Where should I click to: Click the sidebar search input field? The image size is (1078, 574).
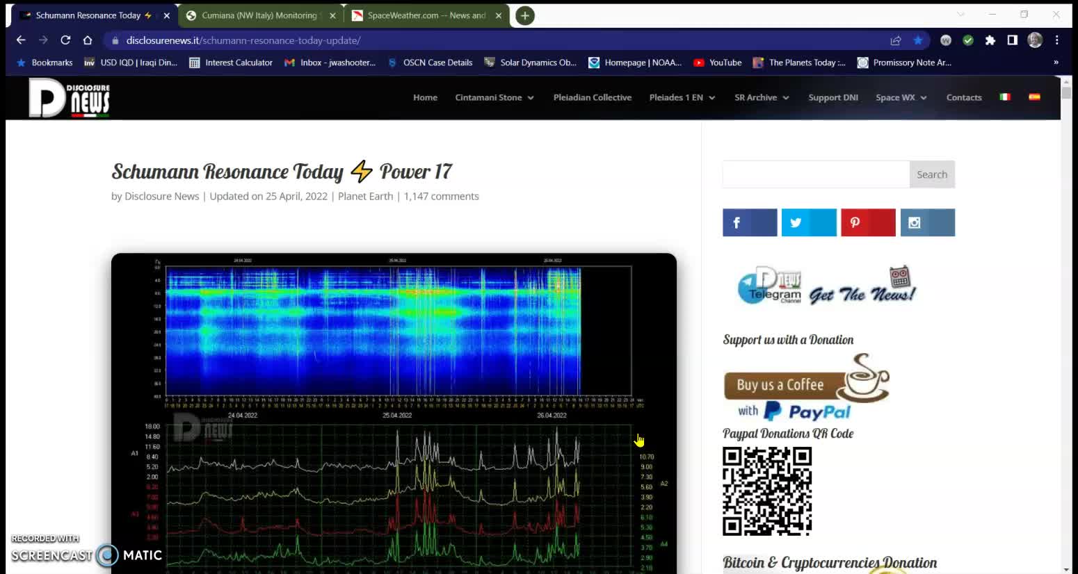tap(816, 174)
